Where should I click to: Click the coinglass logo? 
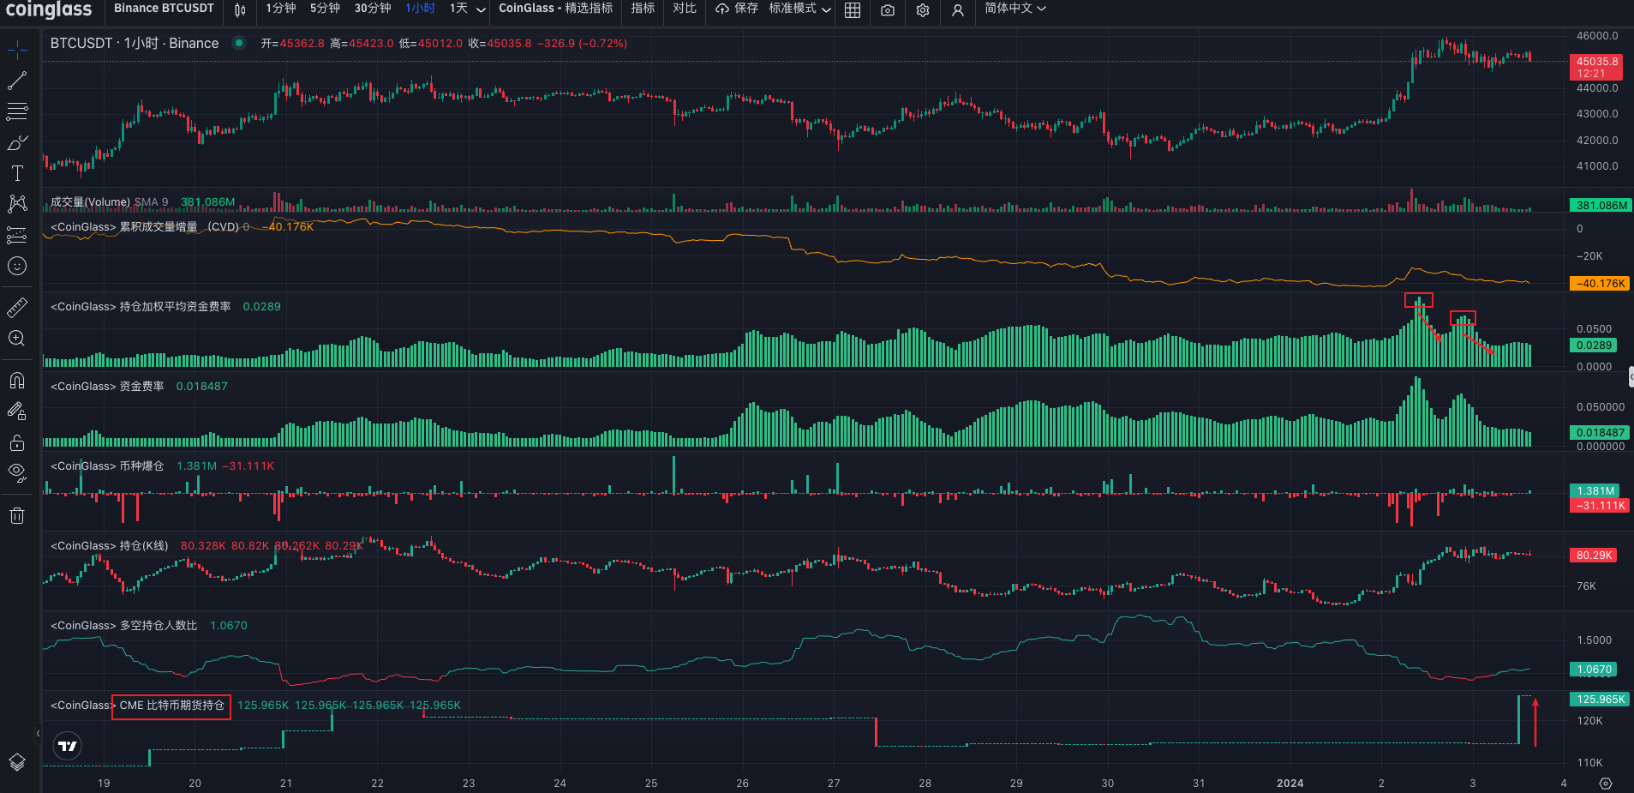coord(49,9)
